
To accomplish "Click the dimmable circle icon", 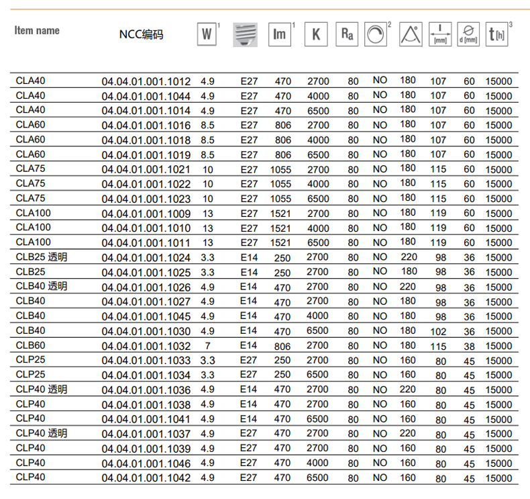I will (x=376, y=34).
